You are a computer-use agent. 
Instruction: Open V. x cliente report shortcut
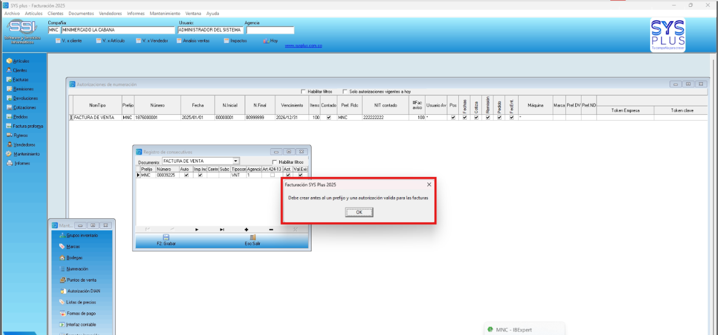click(69, 41)
